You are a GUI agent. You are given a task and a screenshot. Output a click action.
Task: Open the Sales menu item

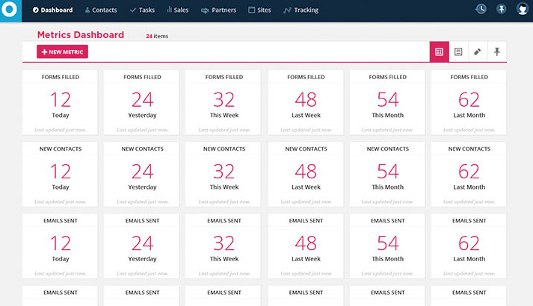pos(177,10)
